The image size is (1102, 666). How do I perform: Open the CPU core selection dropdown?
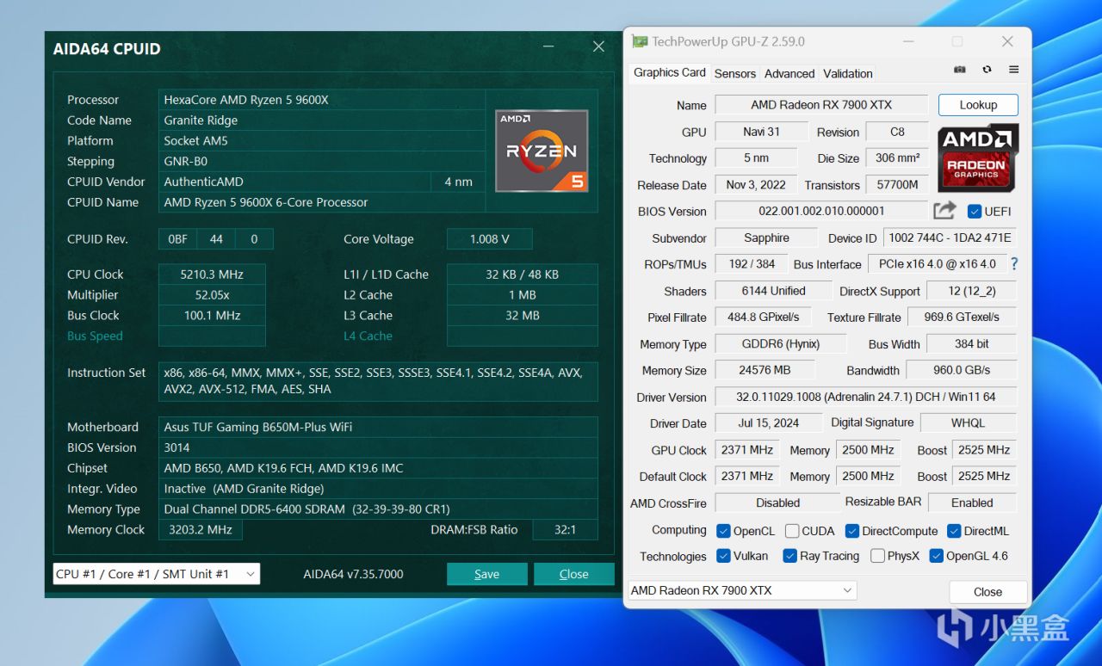coord(156,574)
